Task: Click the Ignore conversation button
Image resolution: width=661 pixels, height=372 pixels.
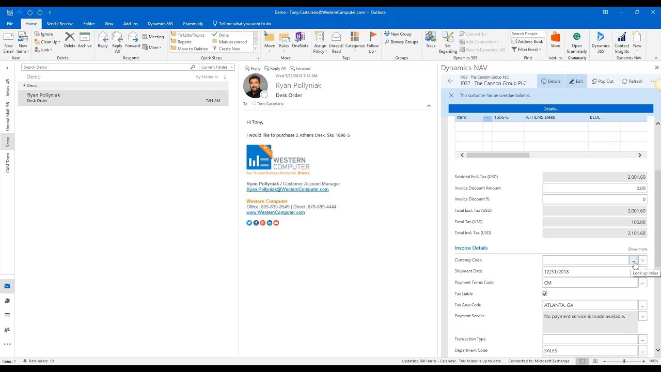Action: [x=43, y=34]
